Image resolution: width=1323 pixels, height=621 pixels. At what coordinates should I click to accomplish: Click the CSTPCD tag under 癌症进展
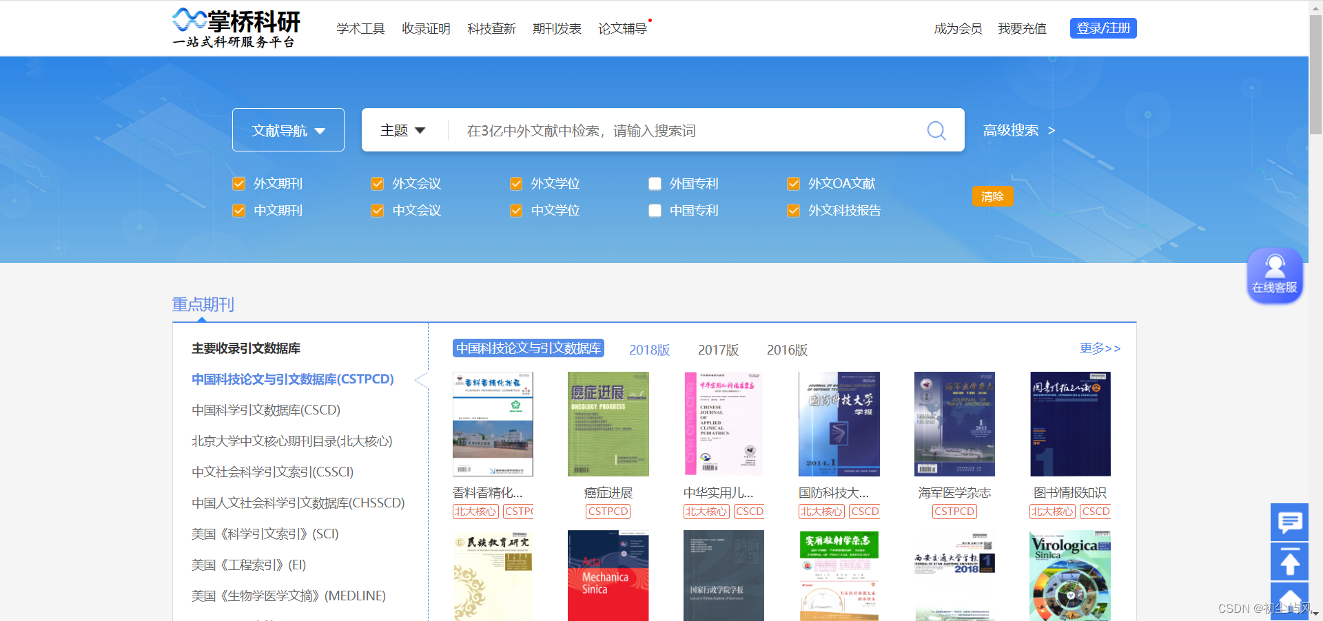point(608,512)
